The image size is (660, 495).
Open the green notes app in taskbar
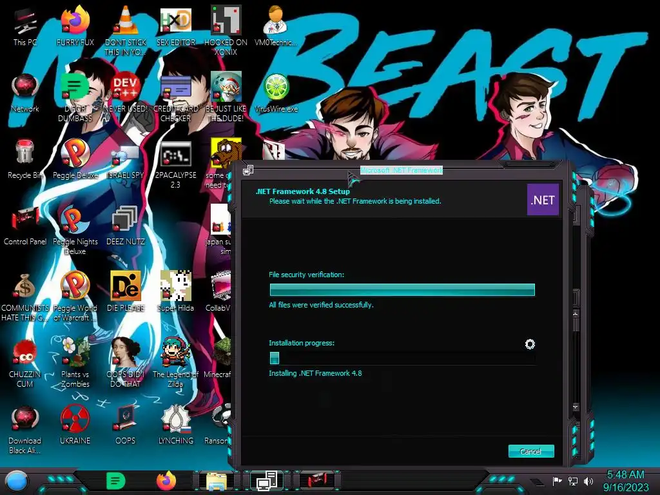pyautogui.click(x=115, y=481)
